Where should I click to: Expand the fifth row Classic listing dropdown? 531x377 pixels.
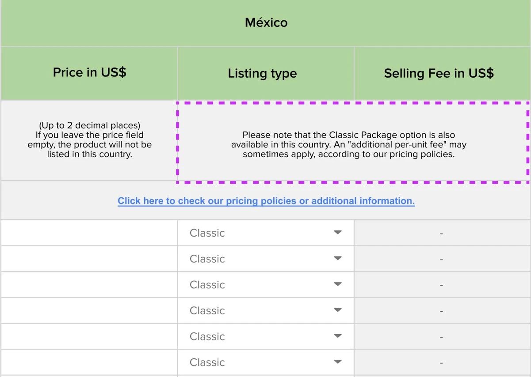(265, 336)
